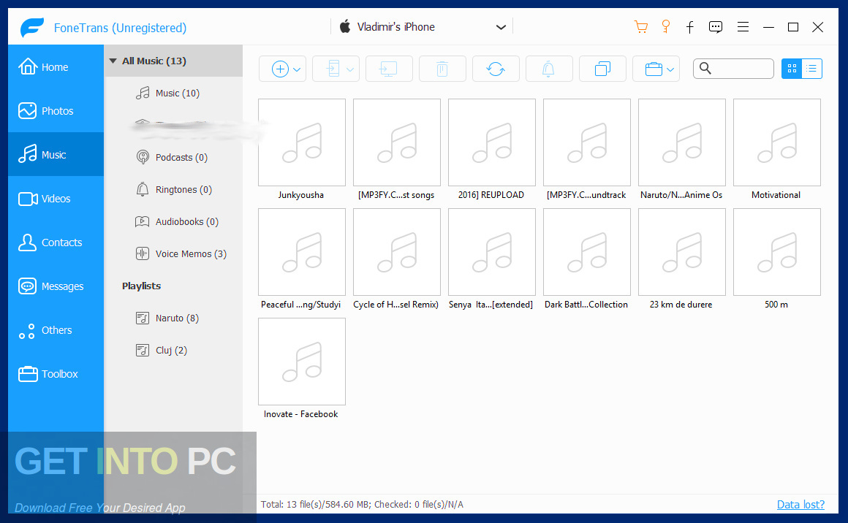Click the Playlists heading
Viewport: 848px width, 523px height.
pyautogui.click(x=141, y=286)
